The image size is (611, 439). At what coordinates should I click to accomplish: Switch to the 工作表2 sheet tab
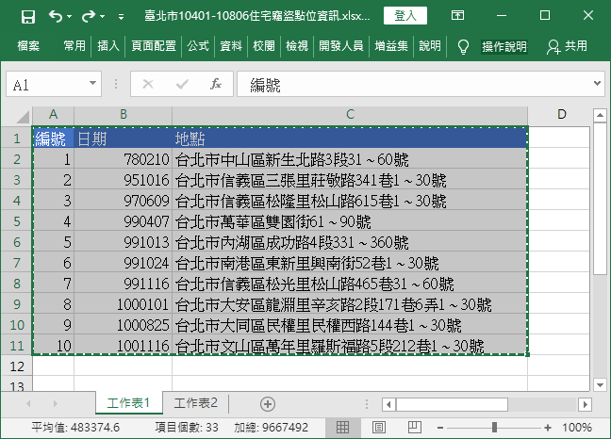195,403
